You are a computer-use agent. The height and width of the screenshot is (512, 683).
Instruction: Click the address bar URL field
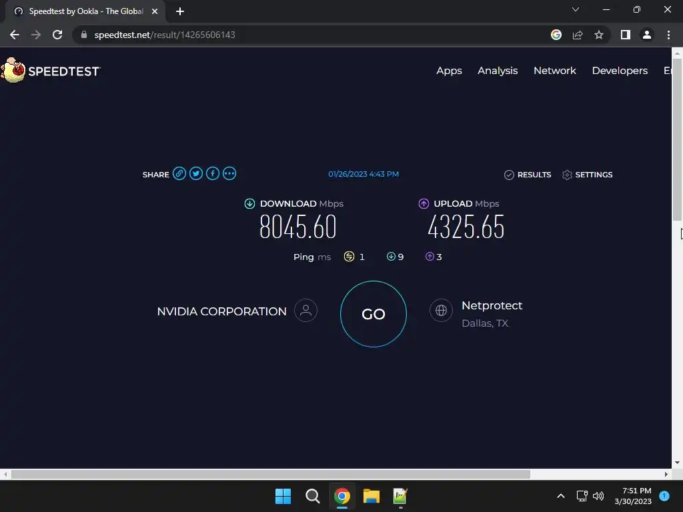coord(309,35)
